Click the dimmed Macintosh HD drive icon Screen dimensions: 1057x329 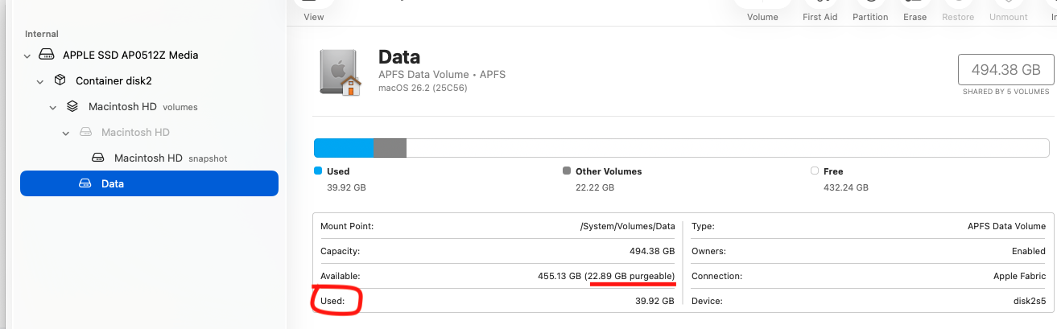(x=85, y=132)
